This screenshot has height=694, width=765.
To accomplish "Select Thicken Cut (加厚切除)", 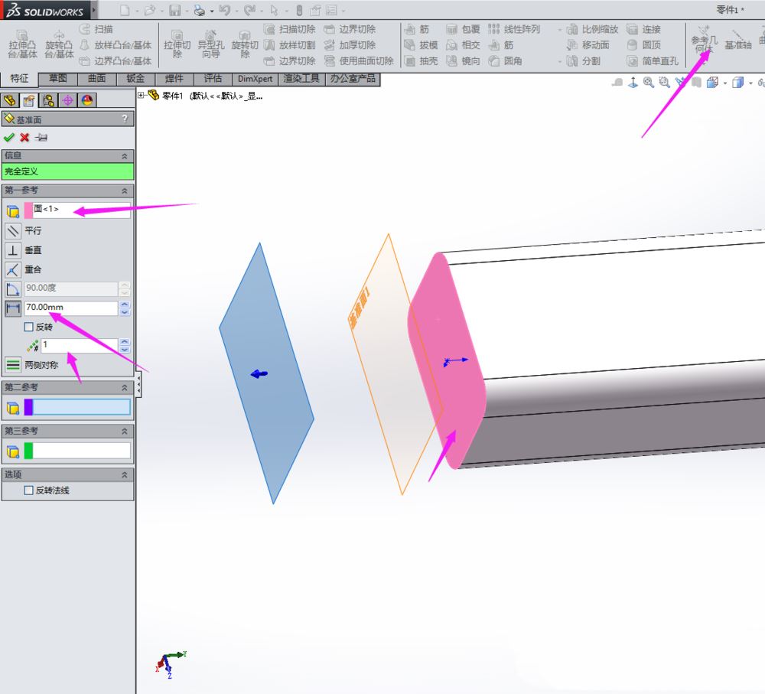I will (x=350, y=45).
